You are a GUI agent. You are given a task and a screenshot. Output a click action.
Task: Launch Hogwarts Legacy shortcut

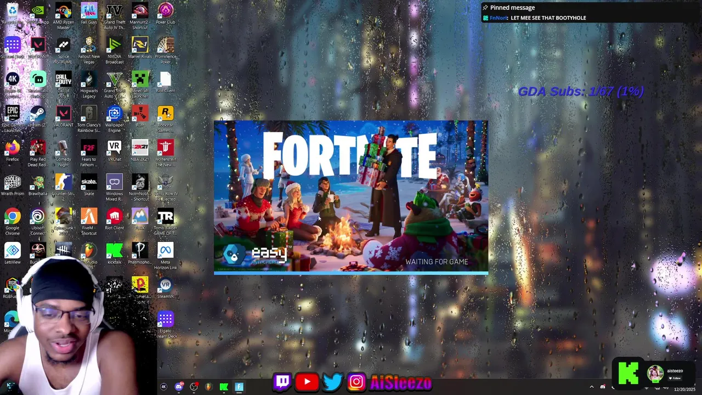[89, 85]
